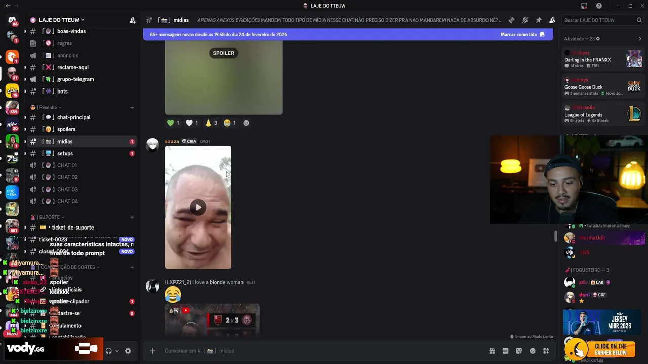Click search magnifier in Buscar field
This screenshot has width=648, height=364.
639,20
